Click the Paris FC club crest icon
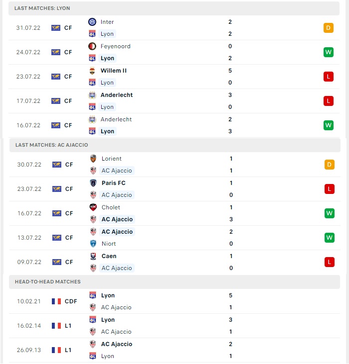Viewport: 349px width, 364px height. pyautogui.click(x=93, y=183)
